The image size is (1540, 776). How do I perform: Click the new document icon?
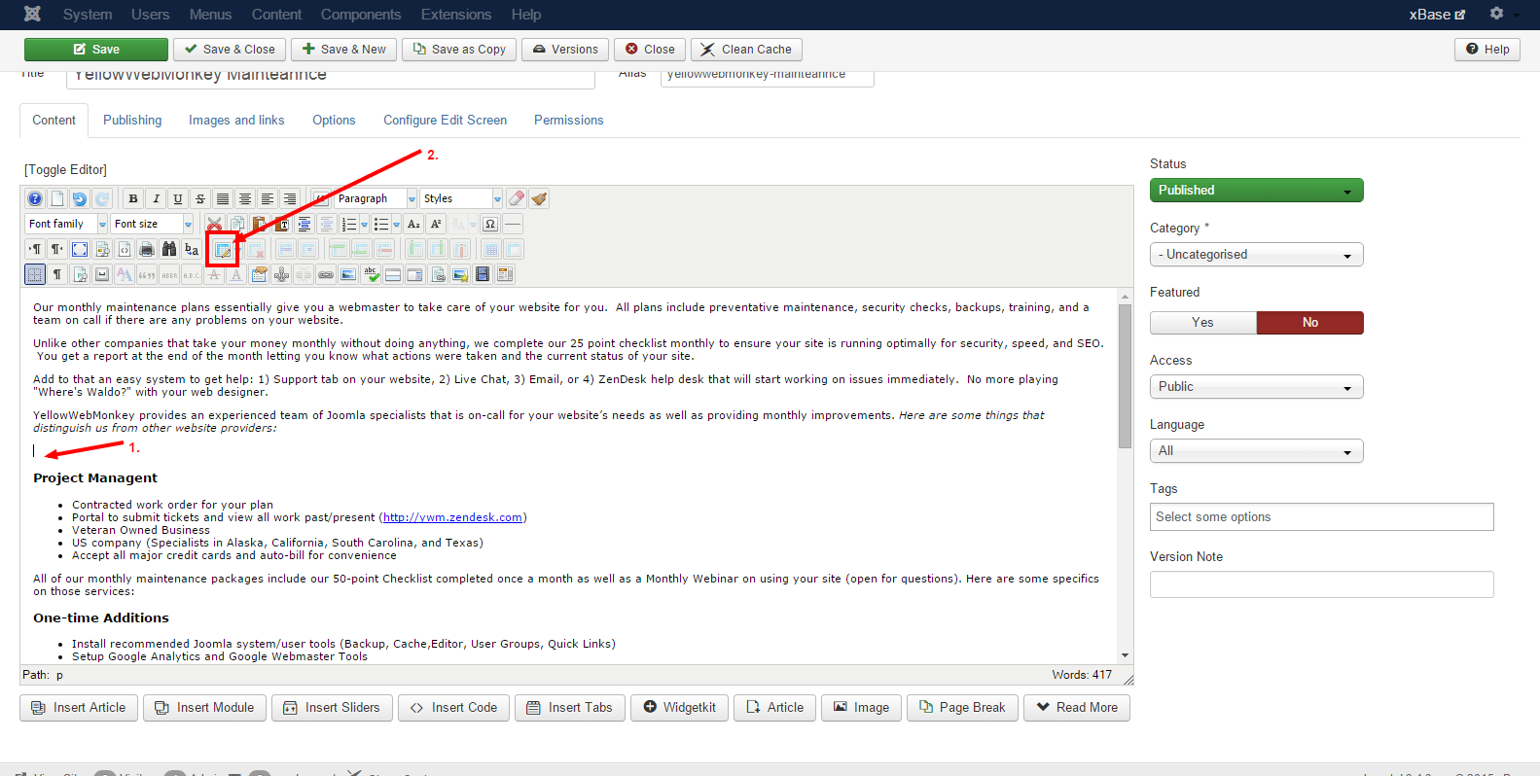click(x=57, y=198)
